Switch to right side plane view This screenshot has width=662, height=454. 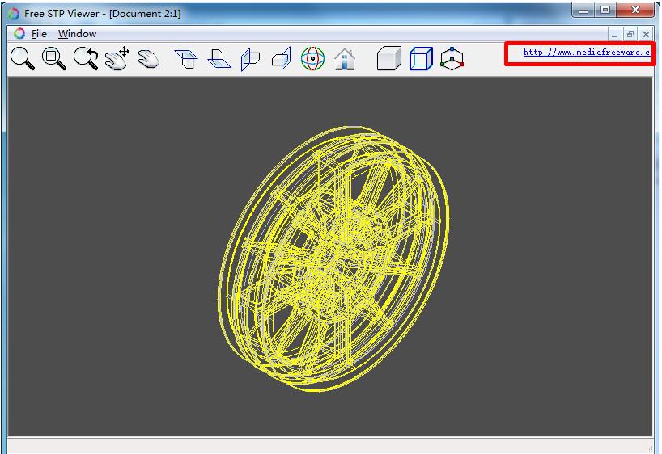click(x=281, y=59)
